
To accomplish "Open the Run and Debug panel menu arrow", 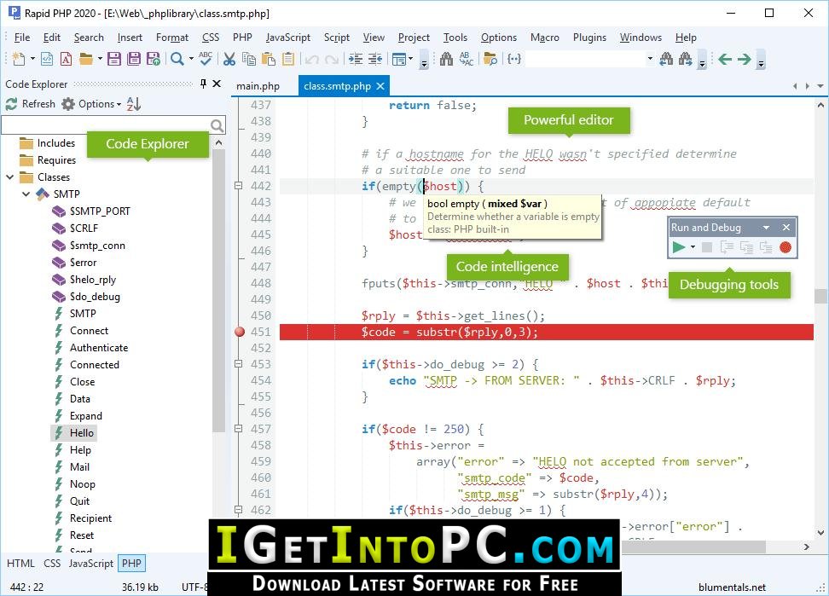I will (766, 227).
